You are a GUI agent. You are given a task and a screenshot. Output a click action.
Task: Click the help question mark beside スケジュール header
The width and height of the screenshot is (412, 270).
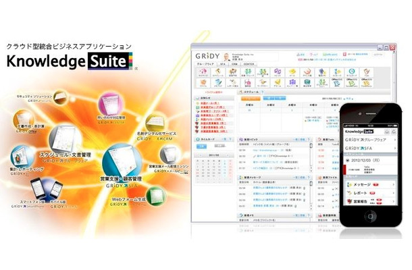click(x=262, y=92)
